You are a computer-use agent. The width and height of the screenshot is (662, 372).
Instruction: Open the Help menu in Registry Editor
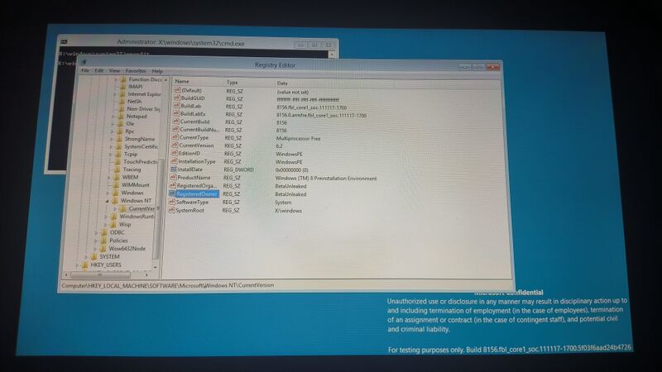157,71
